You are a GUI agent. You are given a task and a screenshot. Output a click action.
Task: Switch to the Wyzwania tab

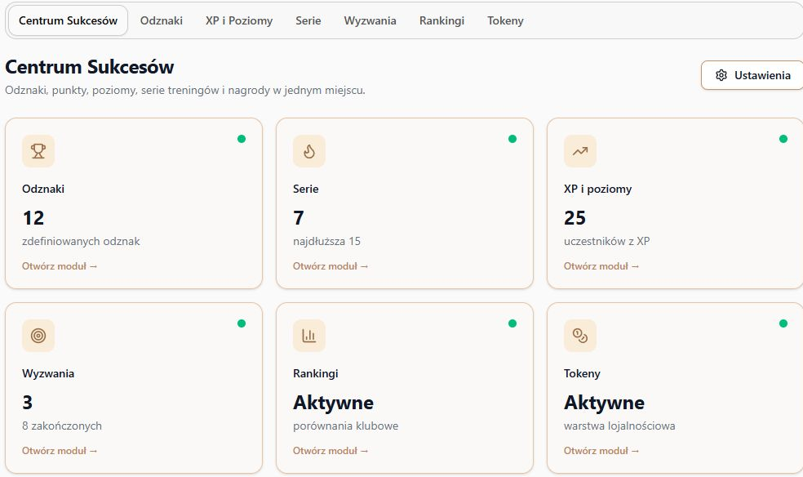click(x=370, y=20)
